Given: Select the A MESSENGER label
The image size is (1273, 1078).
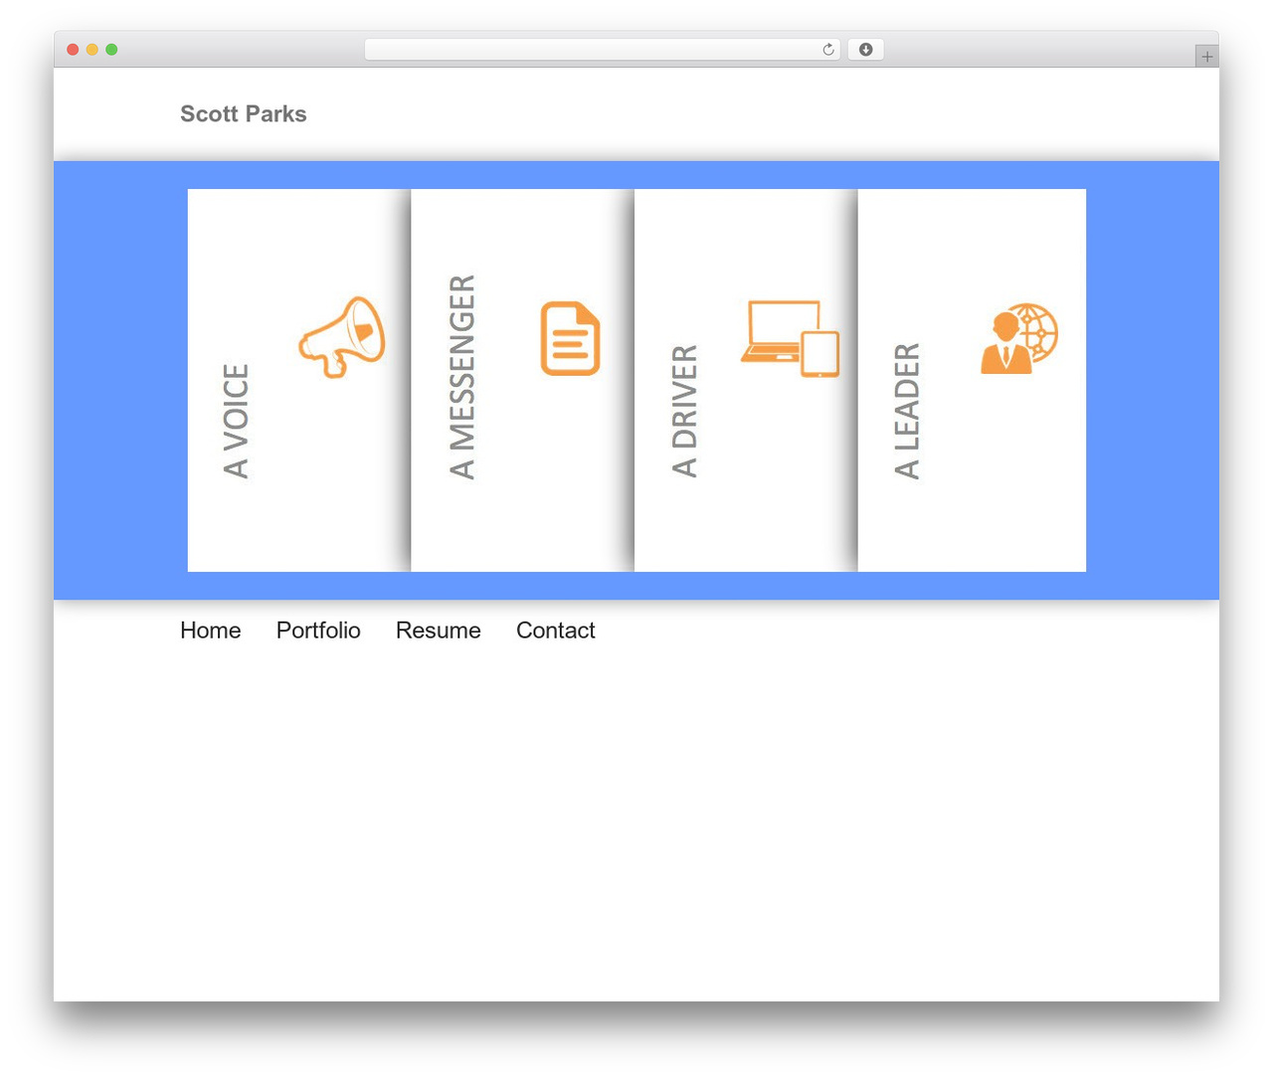Looking at the screenshot, I should point(462,377).
